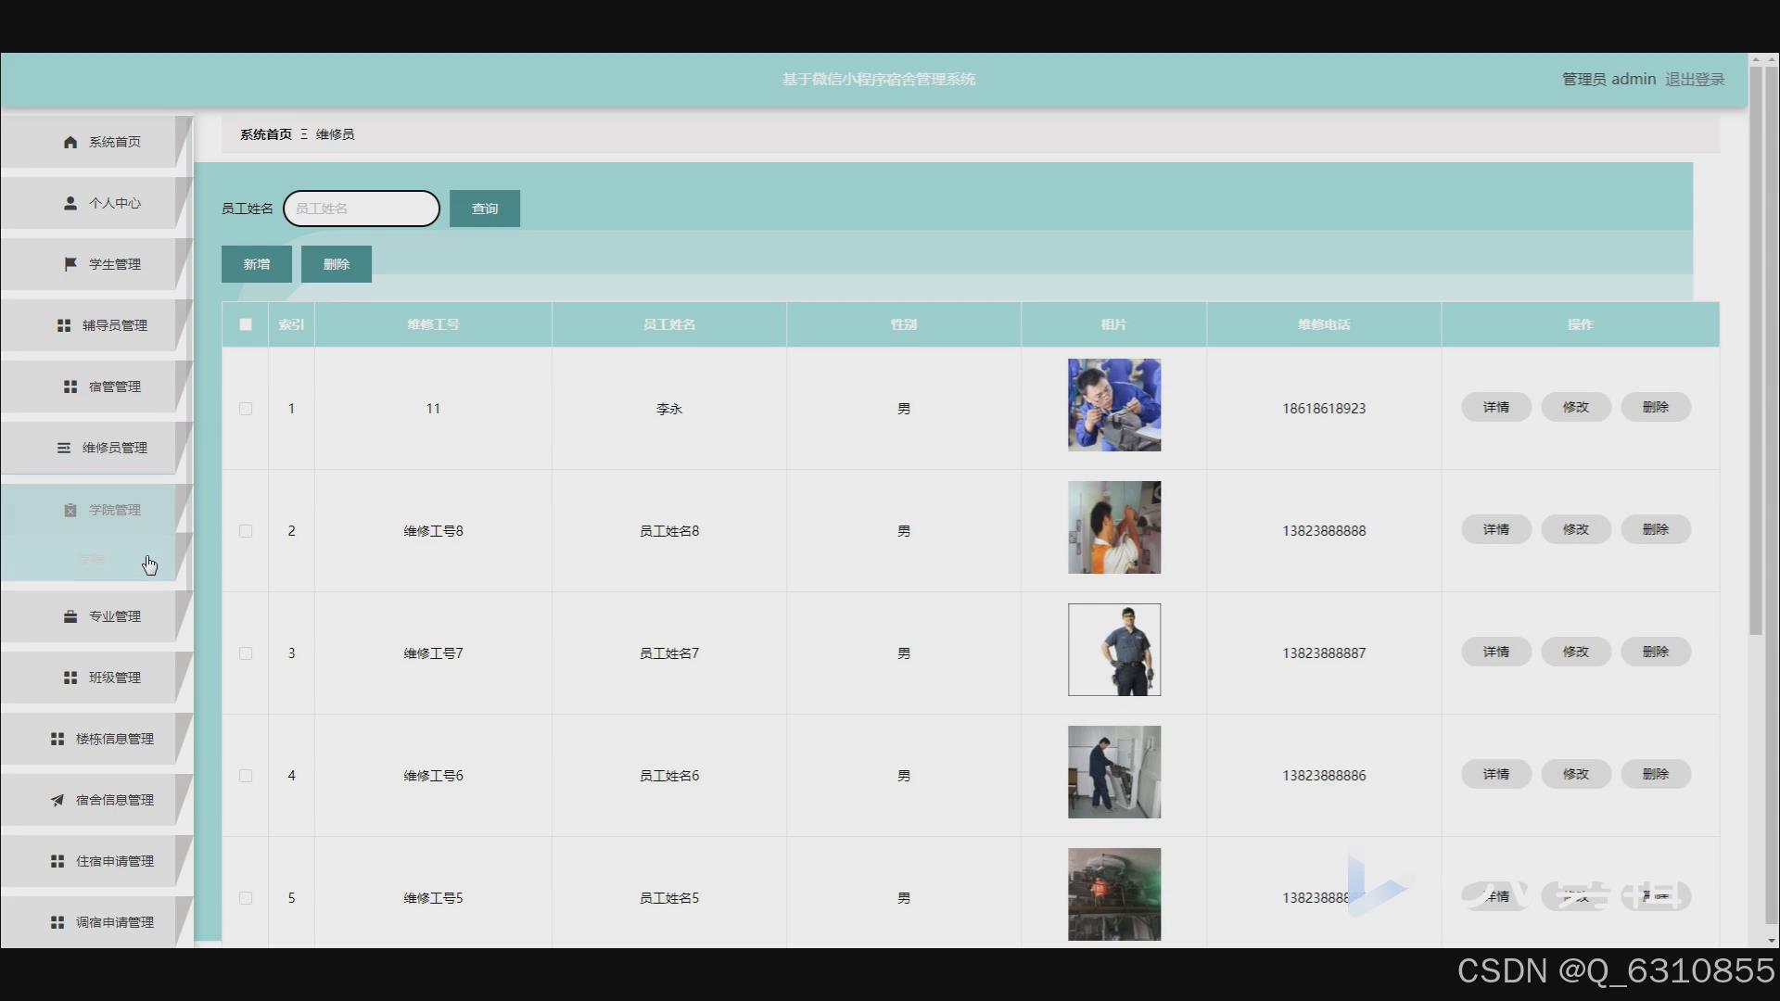Image resolution: width=1780 pixels, height=1001 pixels.
Task: Click the grid icon beside 辅导员管理
Action: pos(64,325)
